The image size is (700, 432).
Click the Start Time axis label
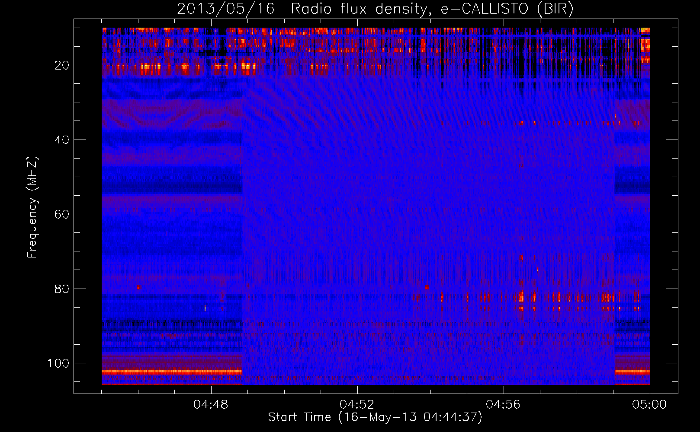pyautogui.click(x=375, y=417)
